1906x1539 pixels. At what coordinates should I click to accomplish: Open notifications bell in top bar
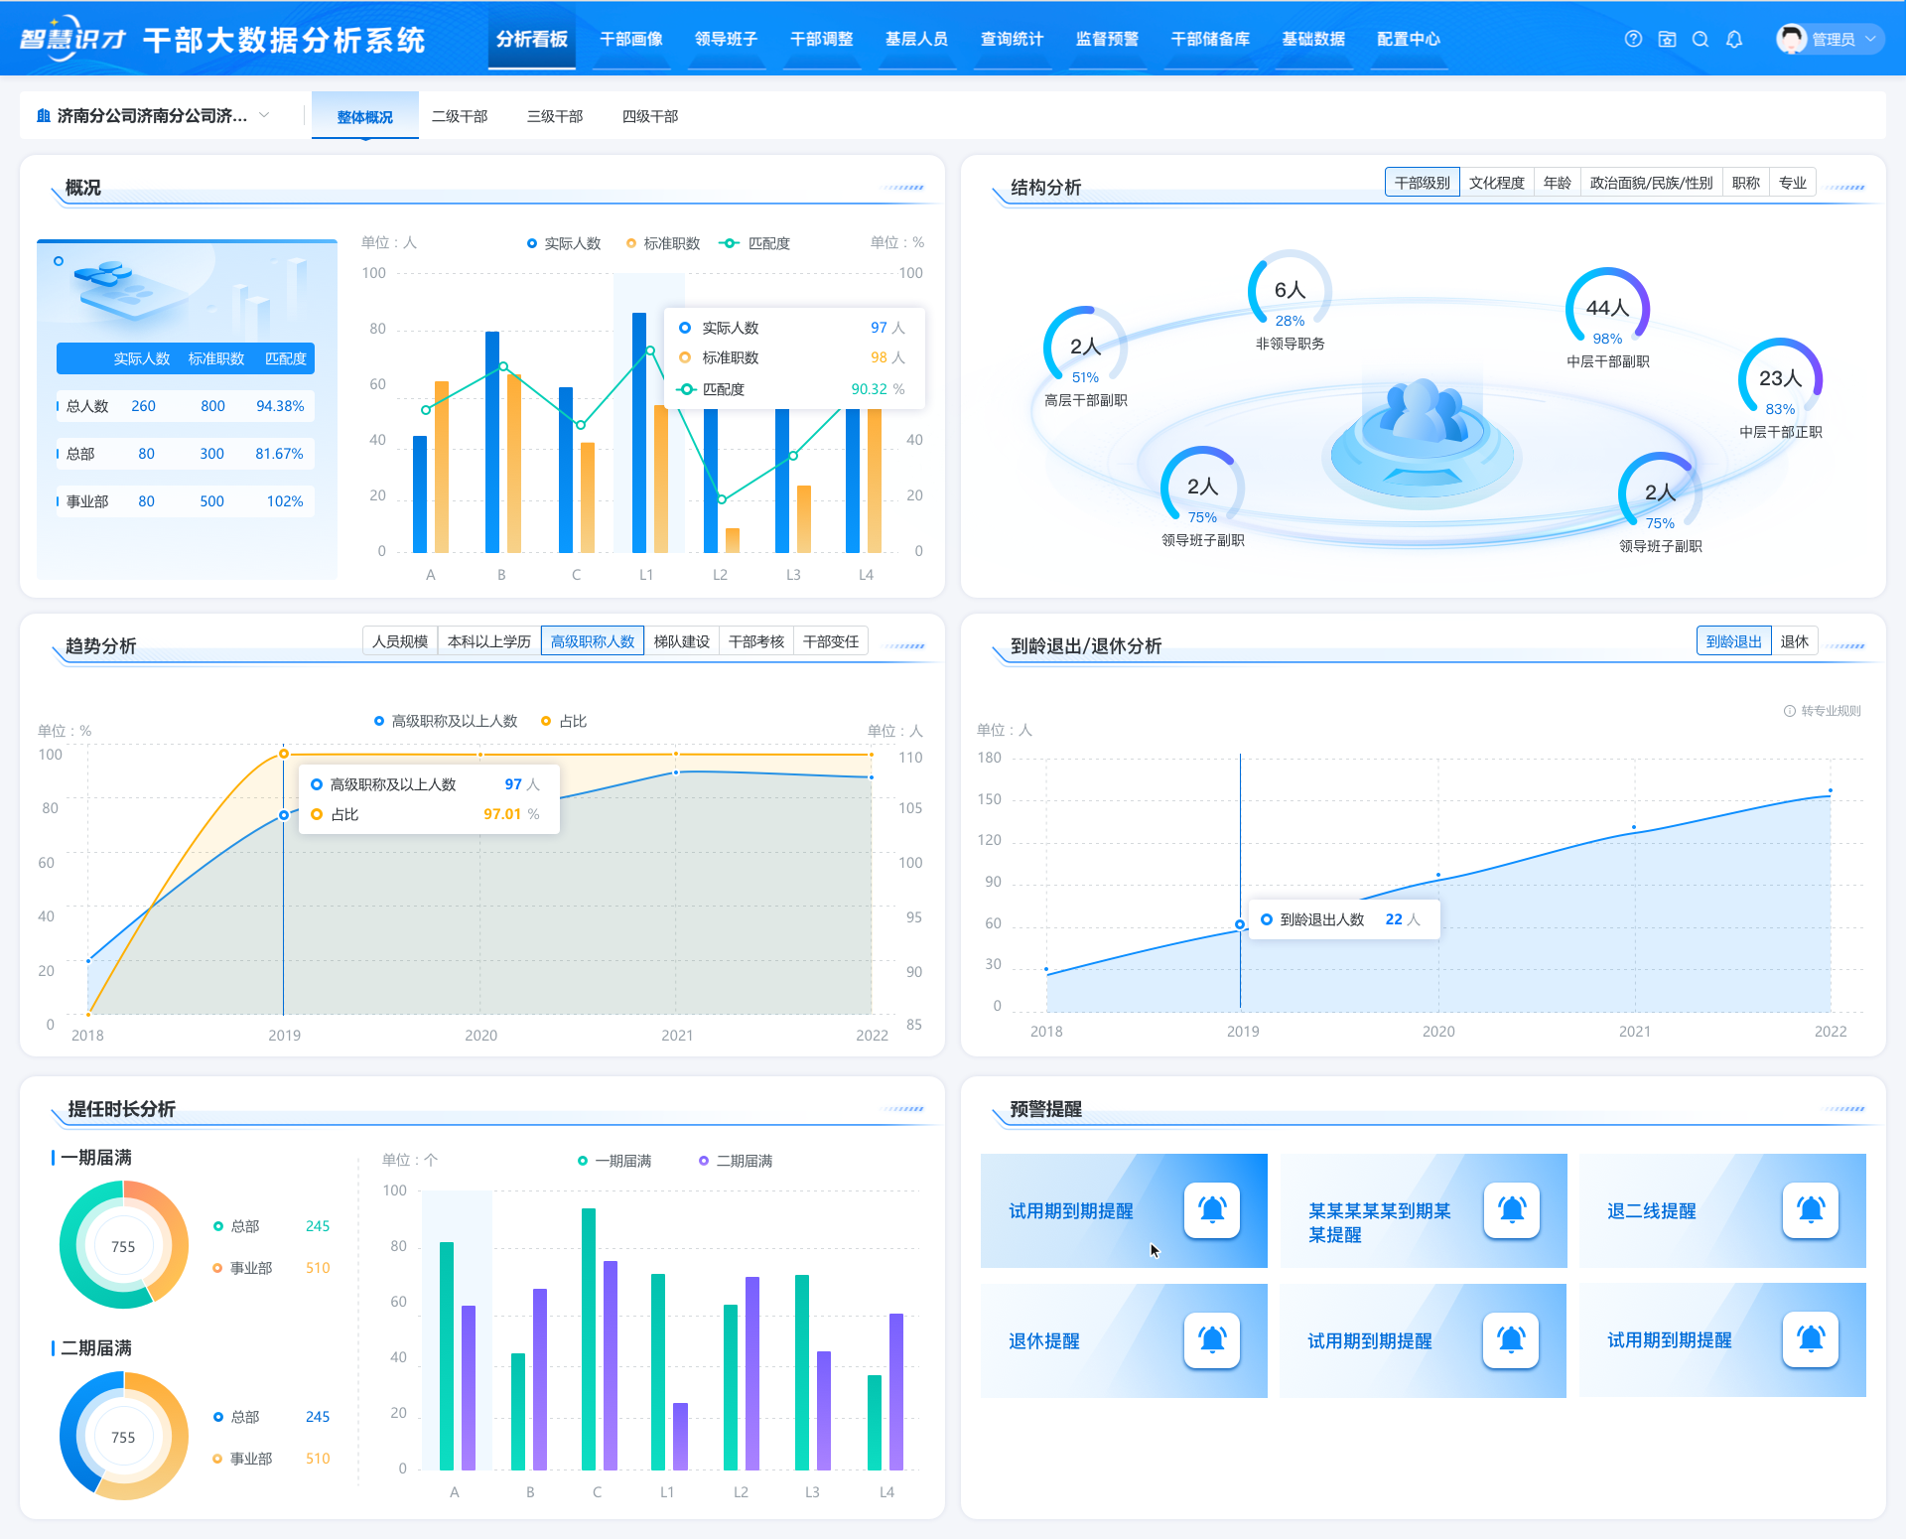click(1734, 39)
